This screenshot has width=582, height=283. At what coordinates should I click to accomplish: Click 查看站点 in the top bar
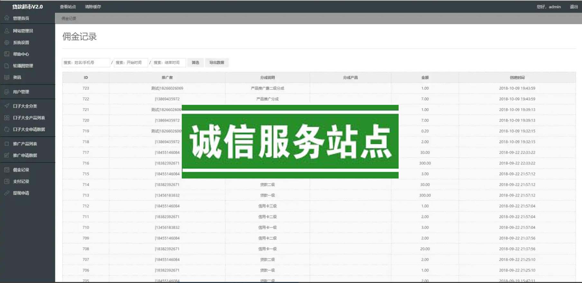pyautogui.click(x=68, y=7)
